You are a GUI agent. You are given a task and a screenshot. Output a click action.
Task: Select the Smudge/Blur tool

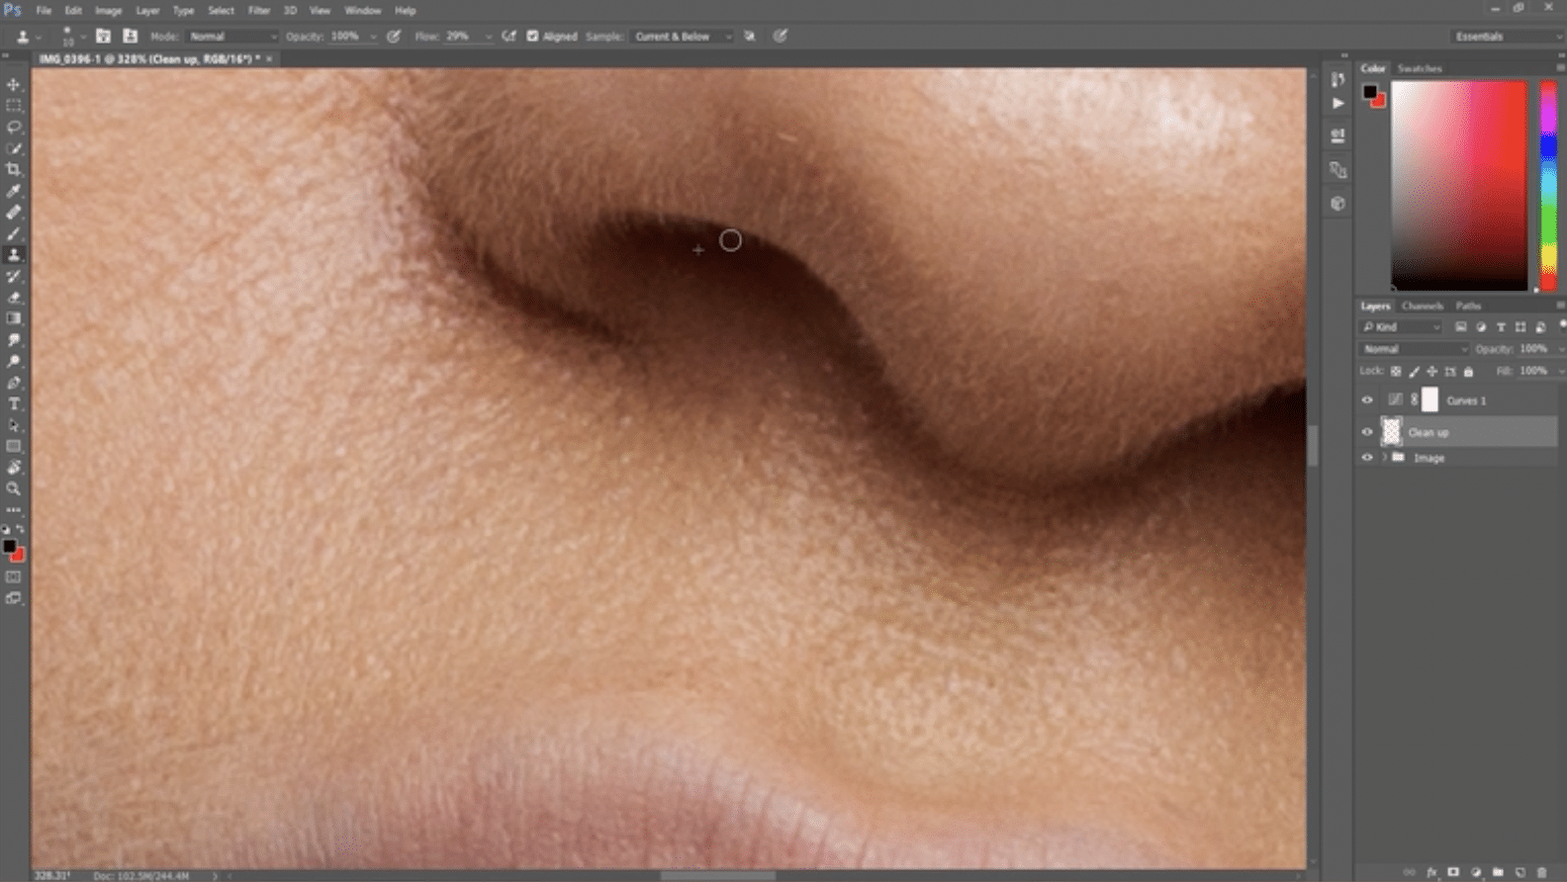14,340
